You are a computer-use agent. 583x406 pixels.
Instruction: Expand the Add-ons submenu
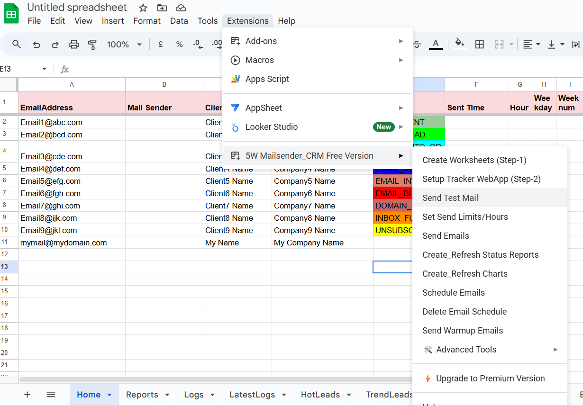tap(318, 41)
